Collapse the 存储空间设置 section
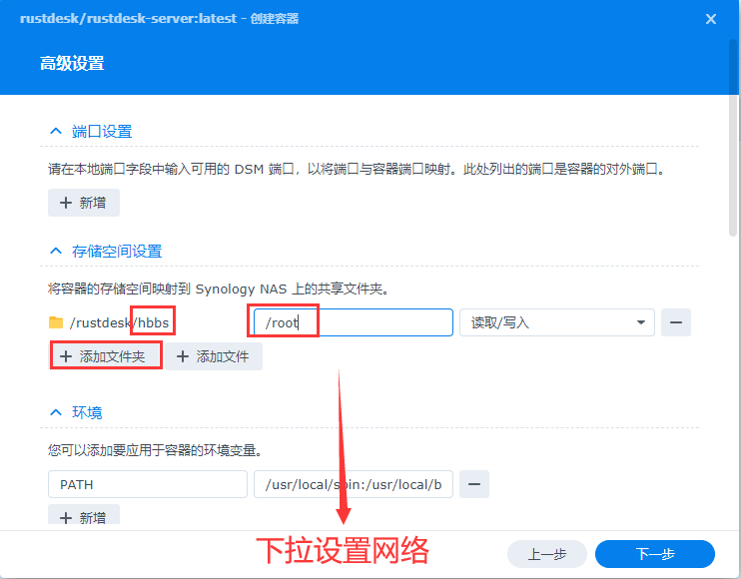 pyautogui.click(x=56, y=251)
